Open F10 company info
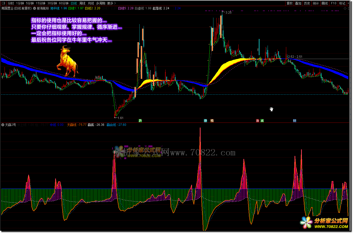 point(334,3)
